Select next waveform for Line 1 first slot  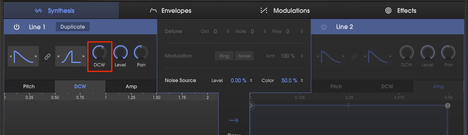36,56
